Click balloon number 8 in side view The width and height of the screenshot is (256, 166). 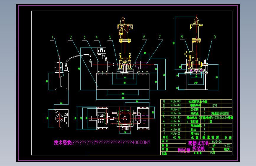(182, 37)
